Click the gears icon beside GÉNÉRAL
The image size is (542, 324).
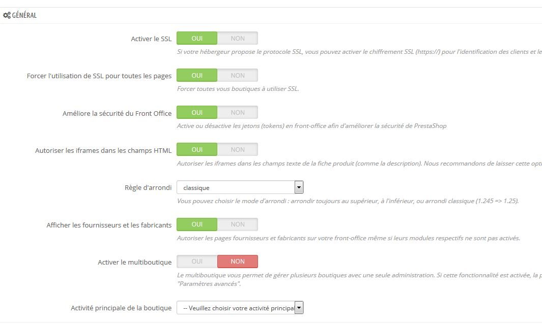tap(7, 15)
